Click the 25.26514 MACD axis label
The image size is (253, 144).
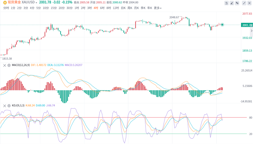pos(247,70)
